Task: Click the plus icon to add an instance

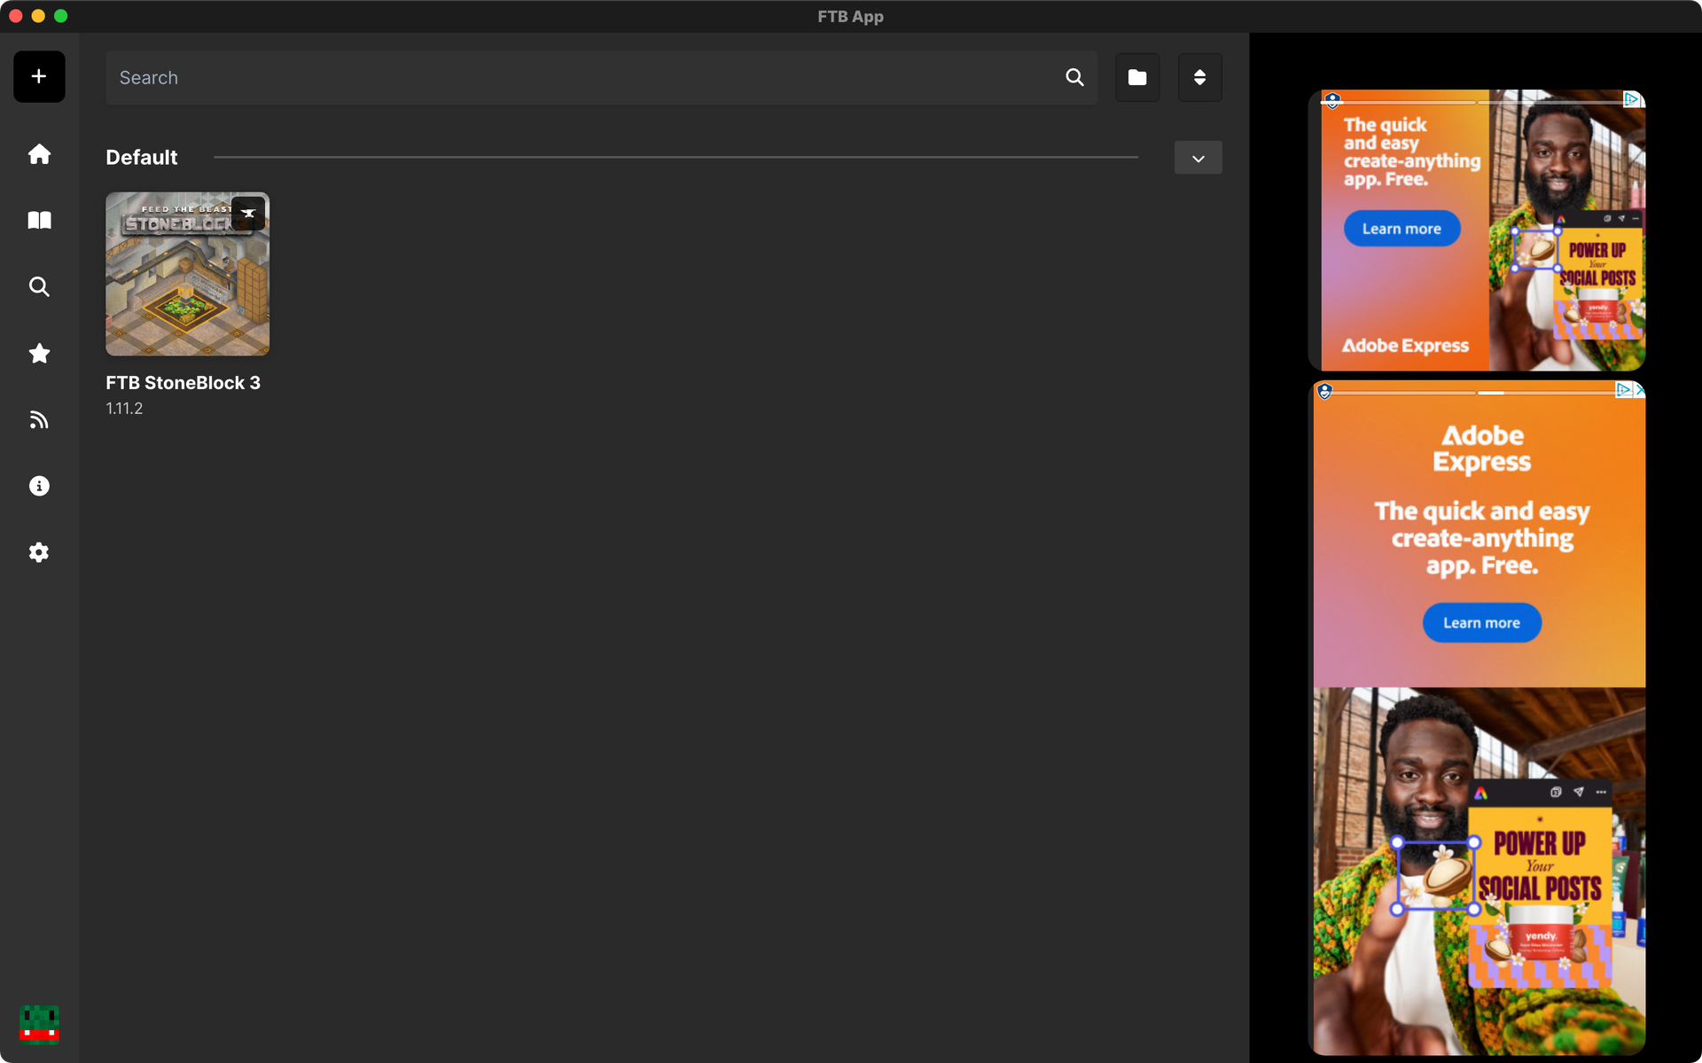Action: point(39,76)
